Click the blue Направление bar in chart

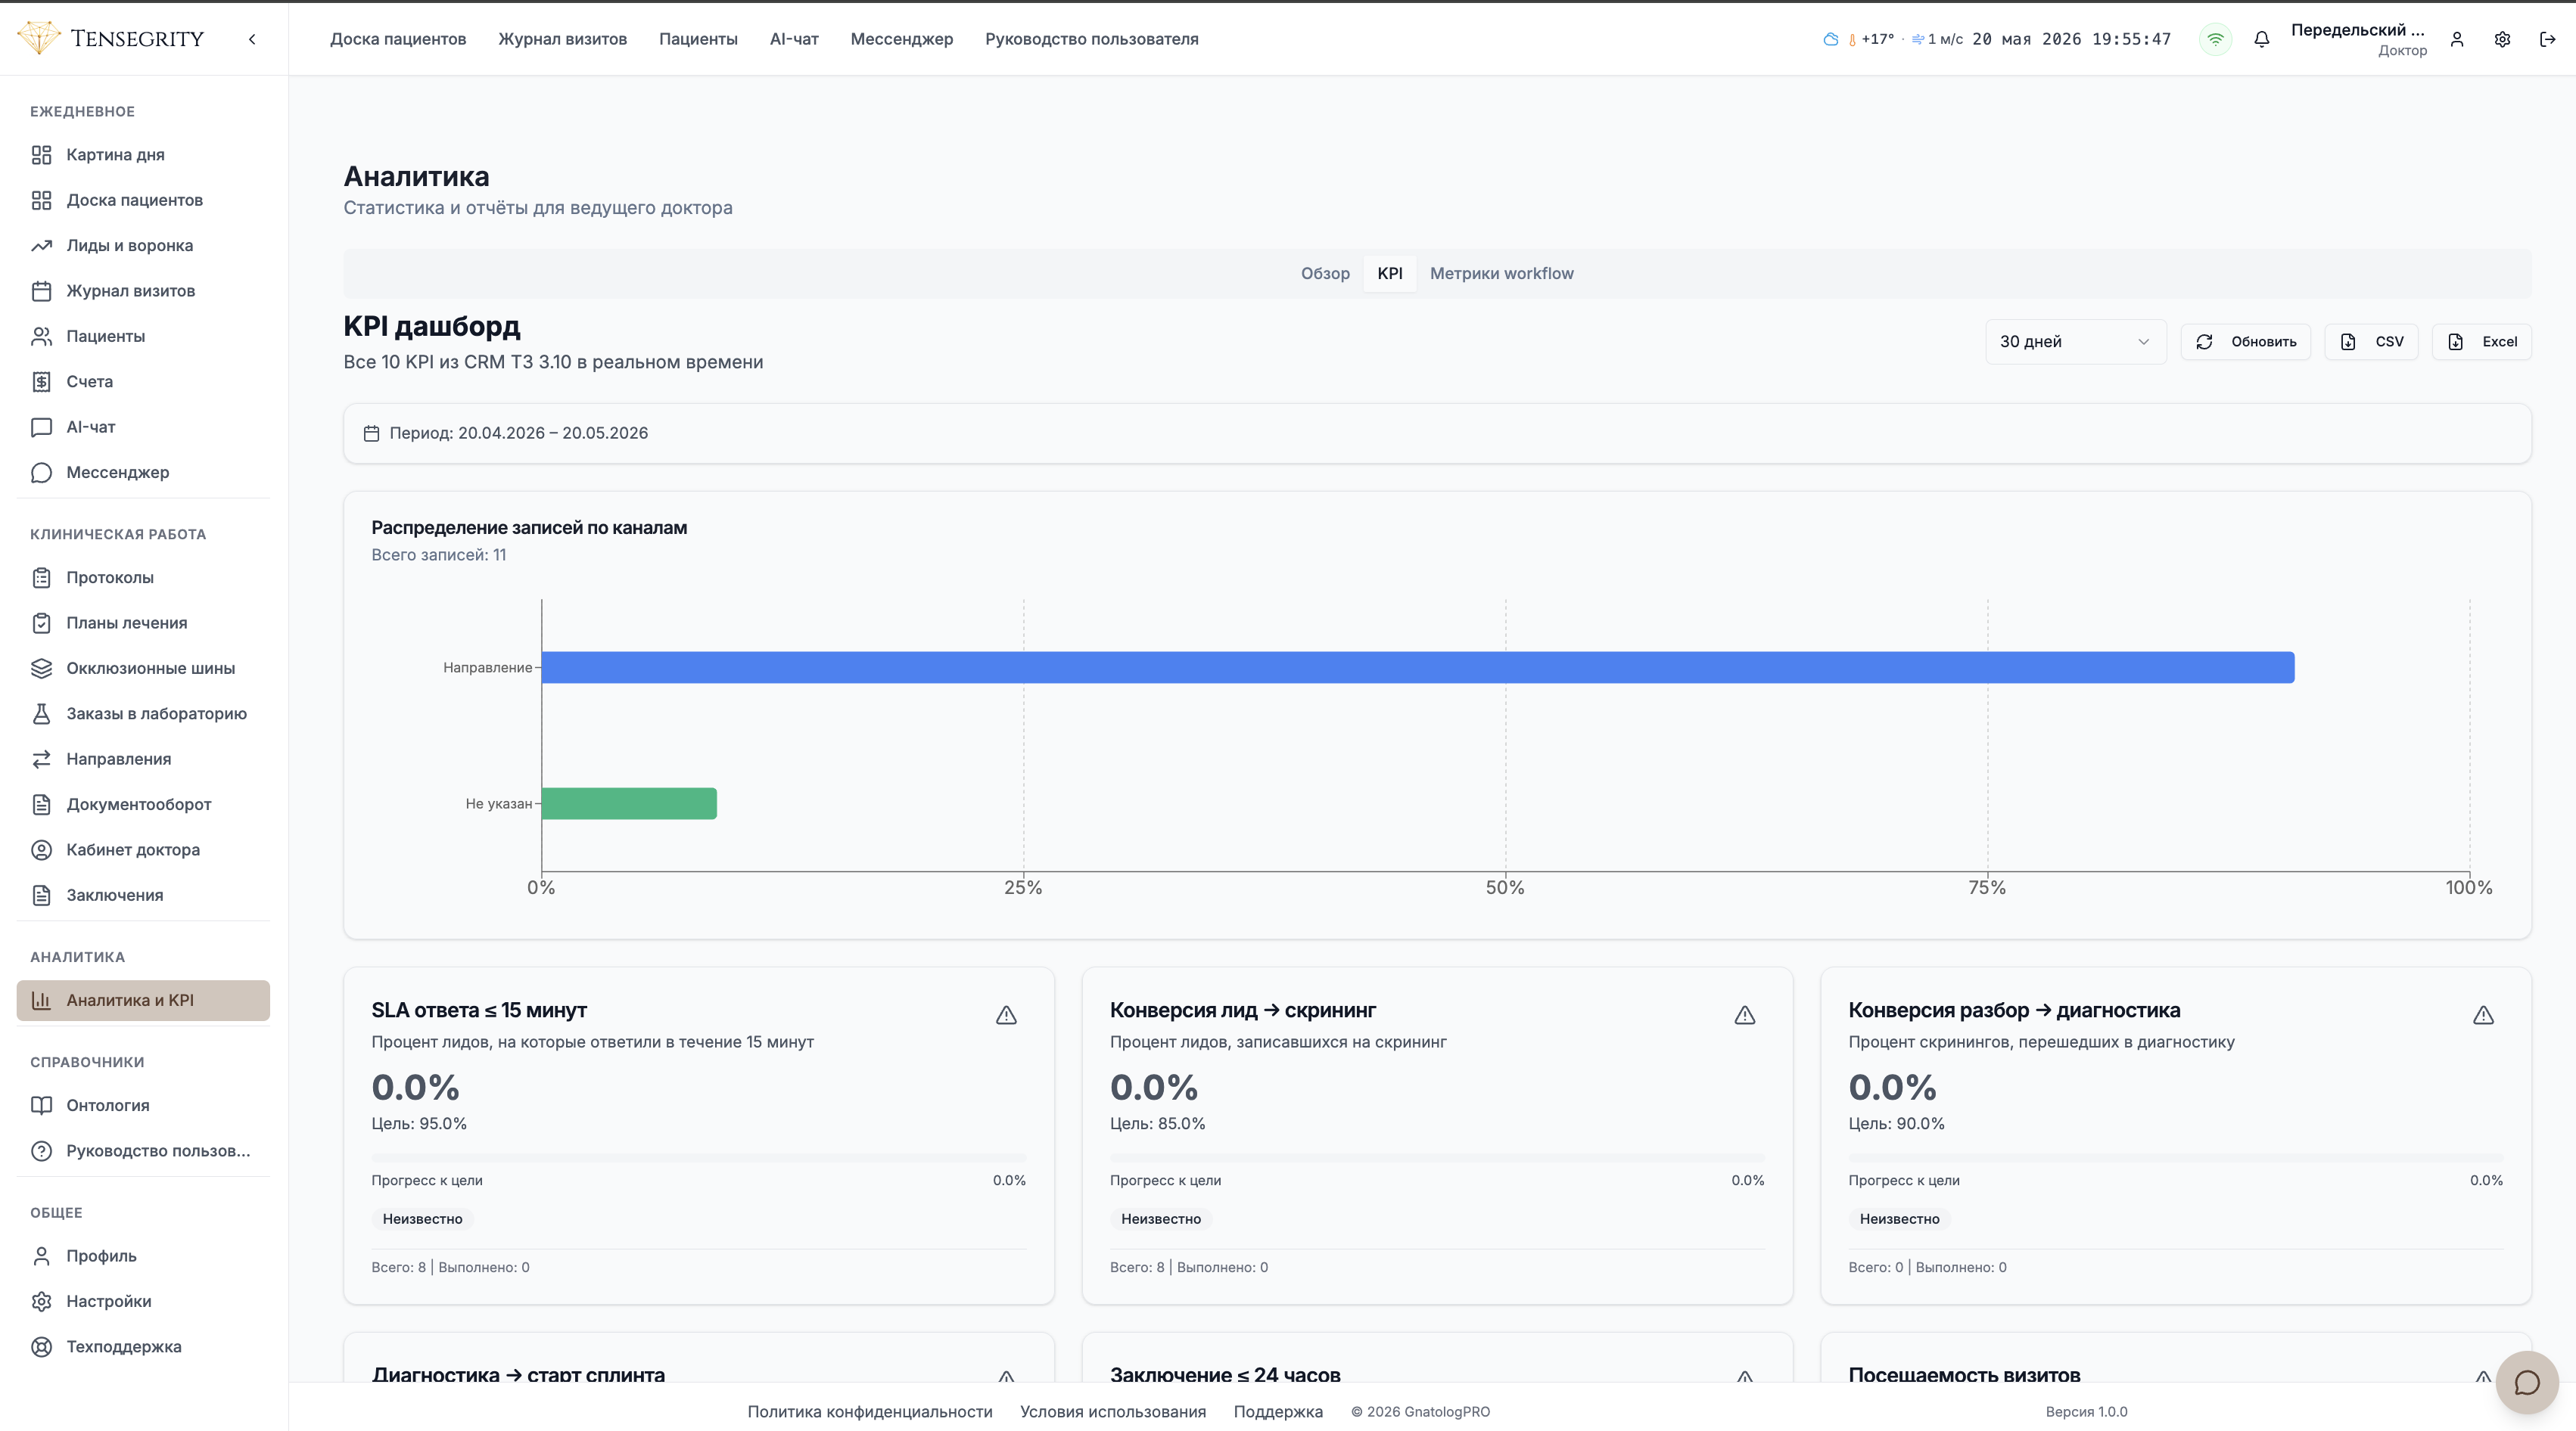click(1418, 668)
